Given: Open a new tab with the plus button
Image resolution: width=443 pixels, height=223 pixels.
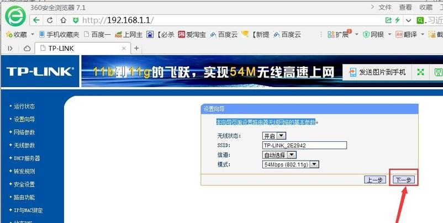Looking at the screenshot, I should (136, 48).
